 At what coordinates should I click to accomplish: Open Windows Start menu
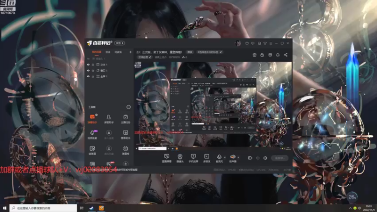pyautogui.click(x=4, y=208)
